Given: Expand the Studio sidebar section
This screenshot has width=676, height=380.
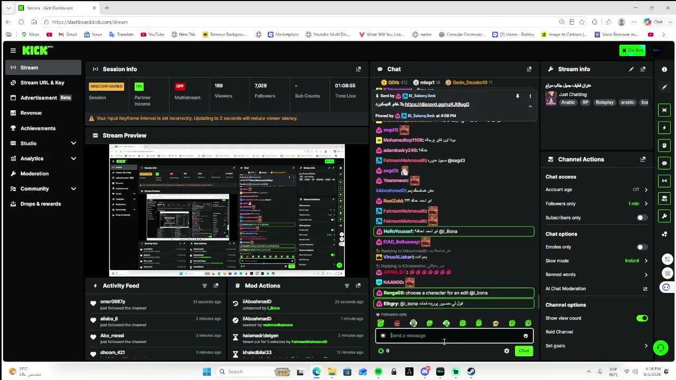Looking at the screenshot, I should point(73,144).
